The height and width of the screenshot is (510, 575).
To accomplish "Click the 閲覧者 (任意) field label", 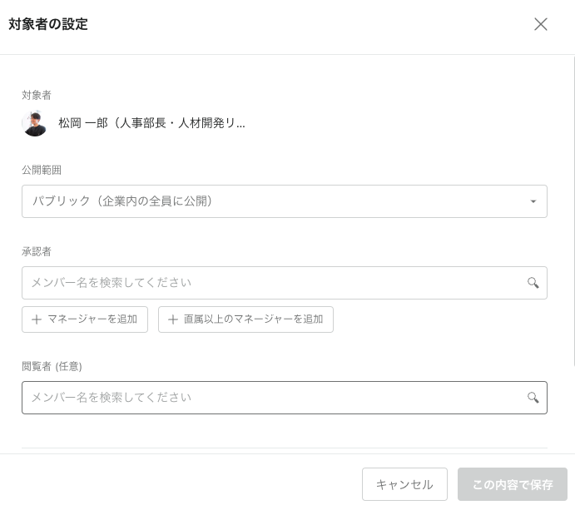I will pyautogui.click(x=52, y=366).
